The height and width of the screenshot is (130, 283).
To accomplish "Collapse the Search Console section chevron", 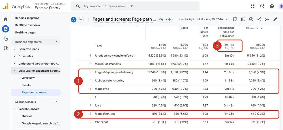I will 57,102.
